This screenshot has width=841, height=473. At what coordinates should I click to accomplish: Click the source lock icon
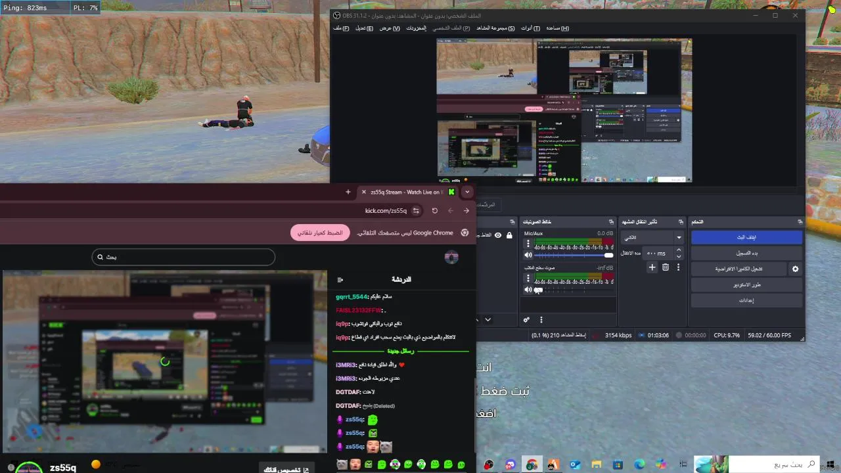click(x=509, y=235)
